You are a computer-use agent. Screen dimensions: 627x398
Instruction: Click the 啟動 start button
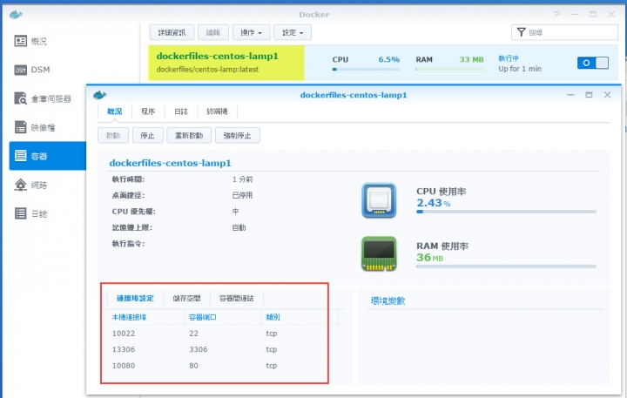point(113,136)
